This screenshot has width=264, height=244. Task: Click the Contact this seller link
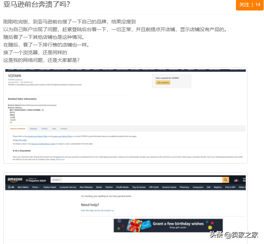coord(20,140)
